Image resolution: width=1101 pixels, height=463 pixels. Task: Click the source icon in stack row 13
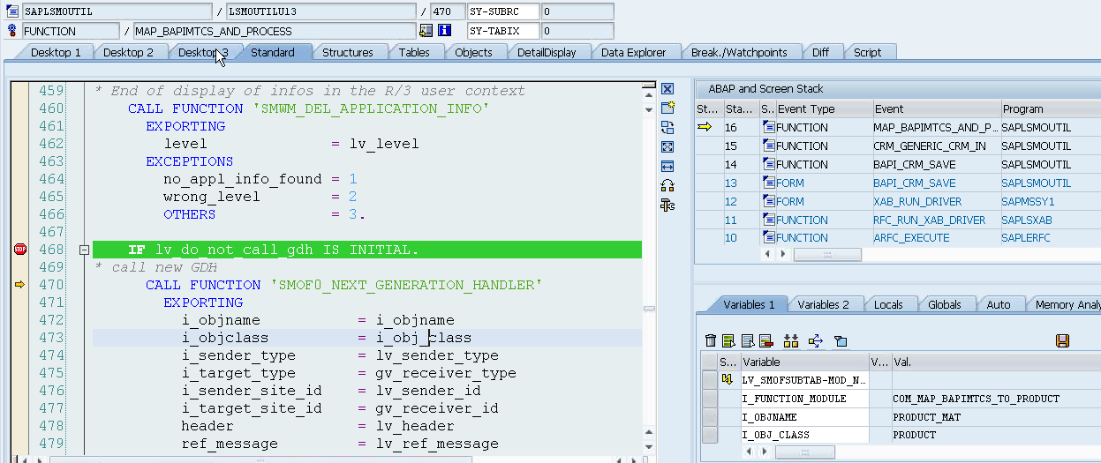point(768,183)
